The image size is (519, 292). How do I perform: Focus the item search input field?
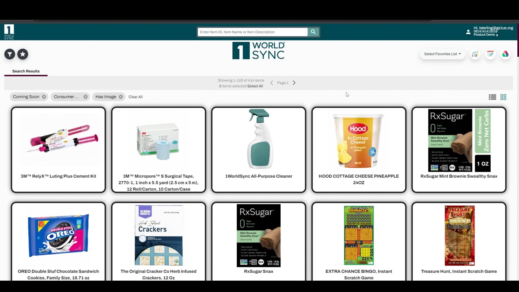(253, 32)
